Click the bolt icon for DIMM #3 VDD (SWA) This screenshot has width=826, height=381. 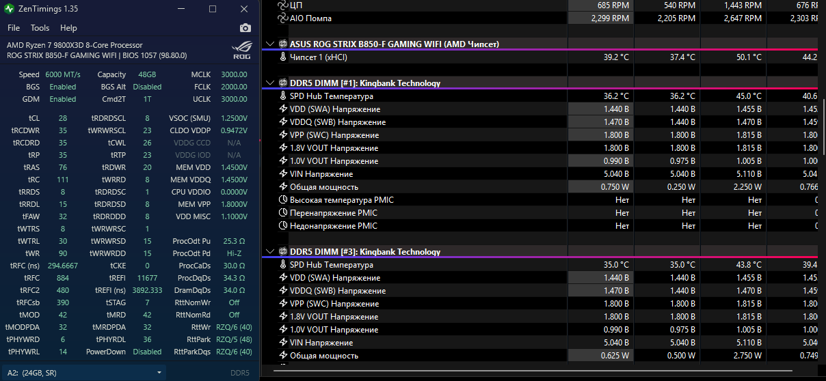coord(283,278)
